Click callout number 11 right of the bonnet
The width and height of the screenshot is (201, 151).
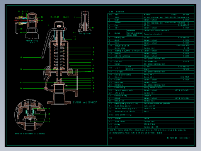(93, 62)
